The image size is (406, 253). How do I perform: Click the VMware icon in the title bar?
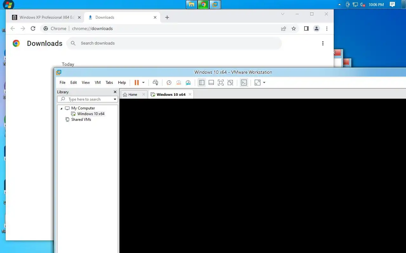coord(59,72)
